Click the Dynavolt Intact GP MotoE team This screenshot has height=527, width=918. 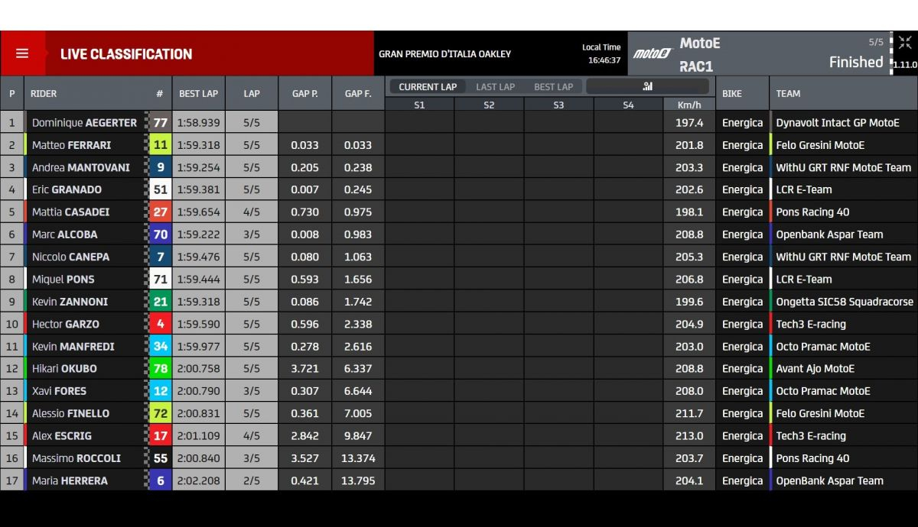click(838, 122)
